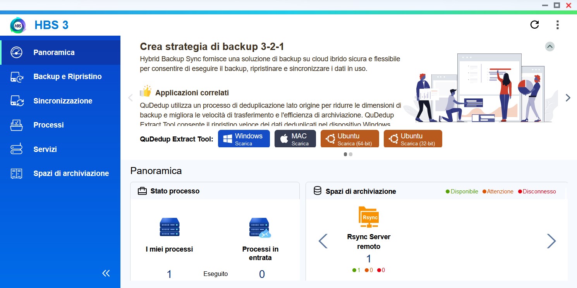This screenshot has width=577, height=288.
Task: Click the Disponibile legend entry
Action: (x=462, y=191)
